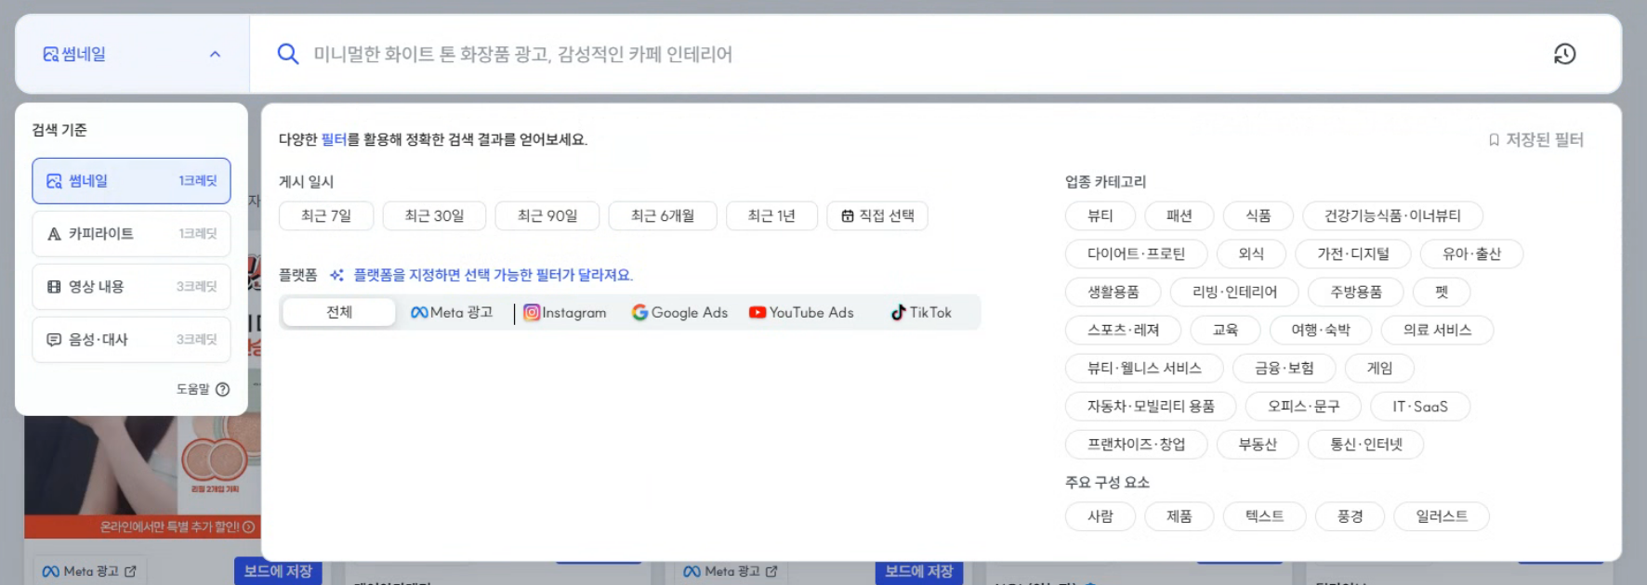Open 직접 선택 calendar date picker
The image size is (1647, 585).
pos(877,215)
